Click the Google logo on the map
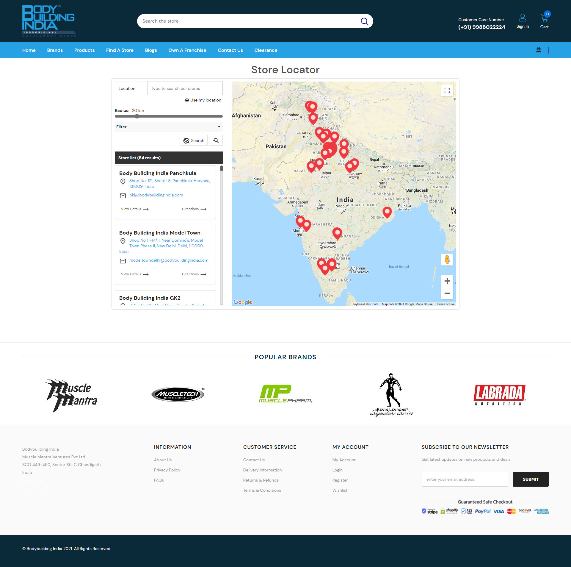571x567 pixels. coord(243,302)
